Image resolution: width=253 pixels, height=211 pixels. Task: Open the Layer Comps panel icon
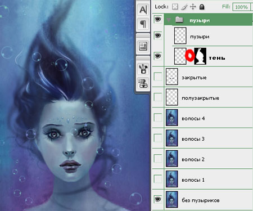click(x=143, y=46)
